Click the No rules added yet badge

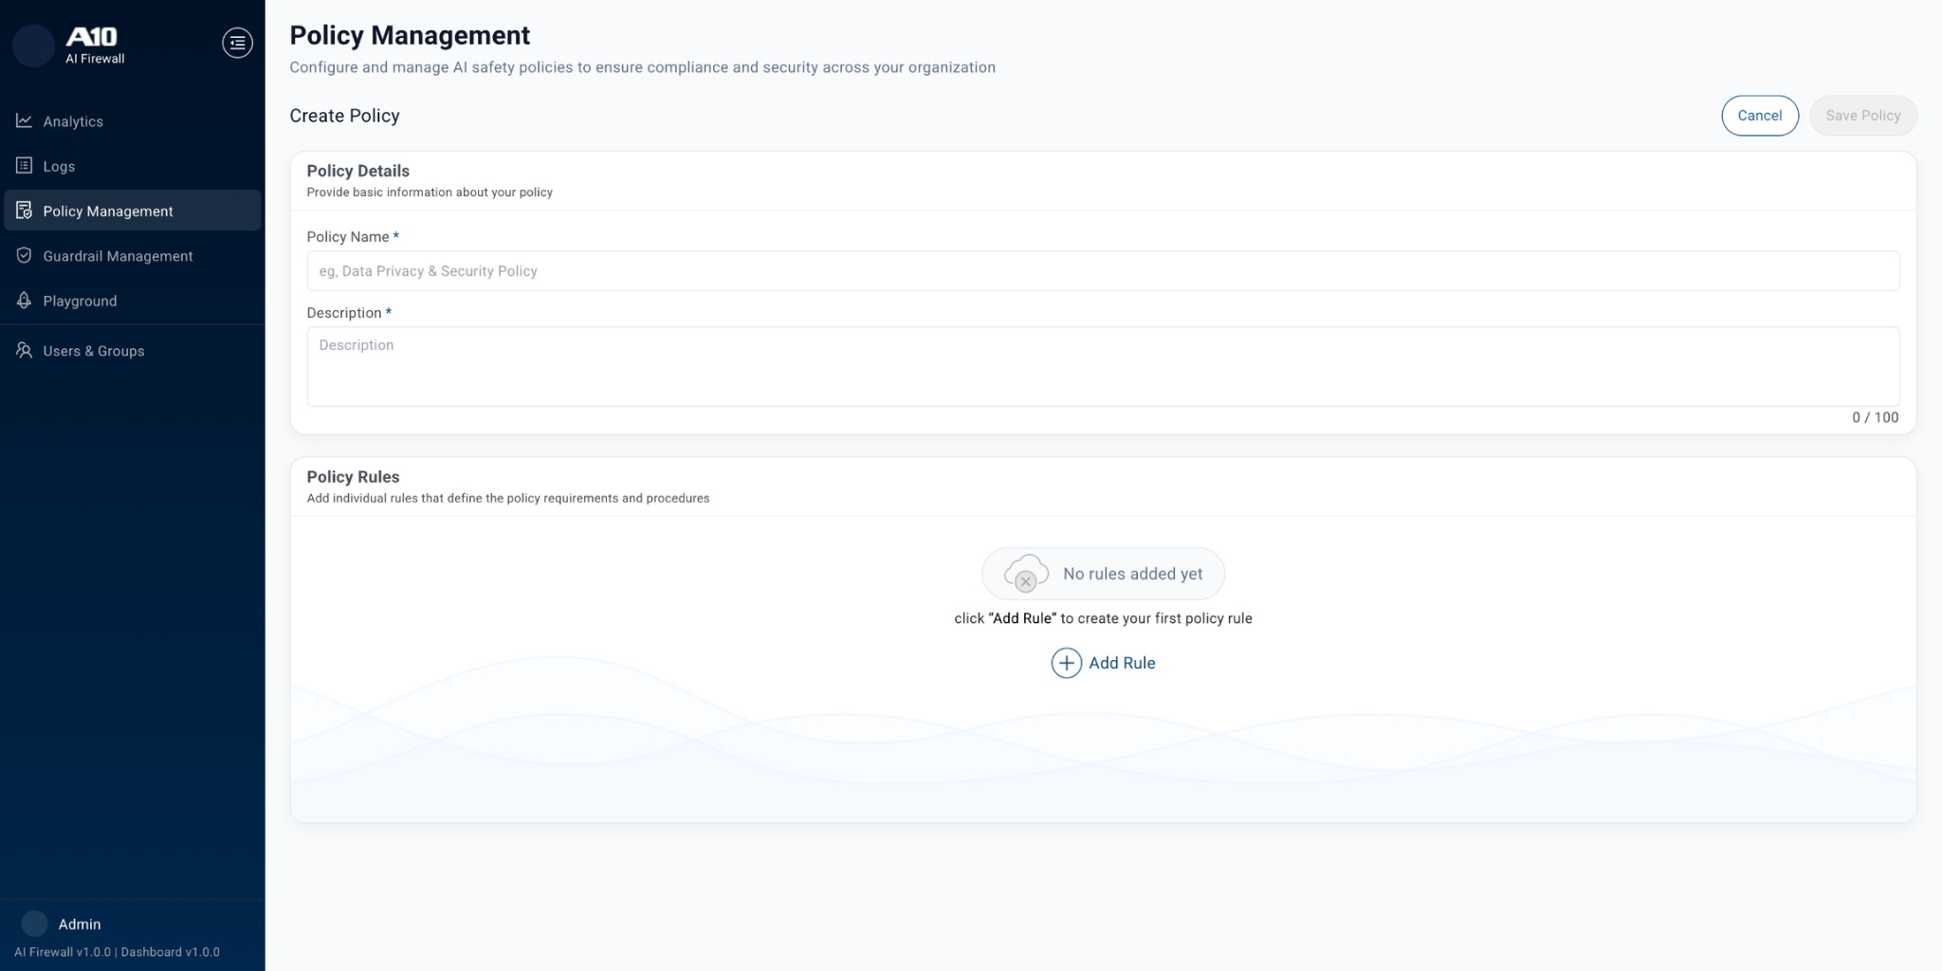click(x=1103, y=574)
